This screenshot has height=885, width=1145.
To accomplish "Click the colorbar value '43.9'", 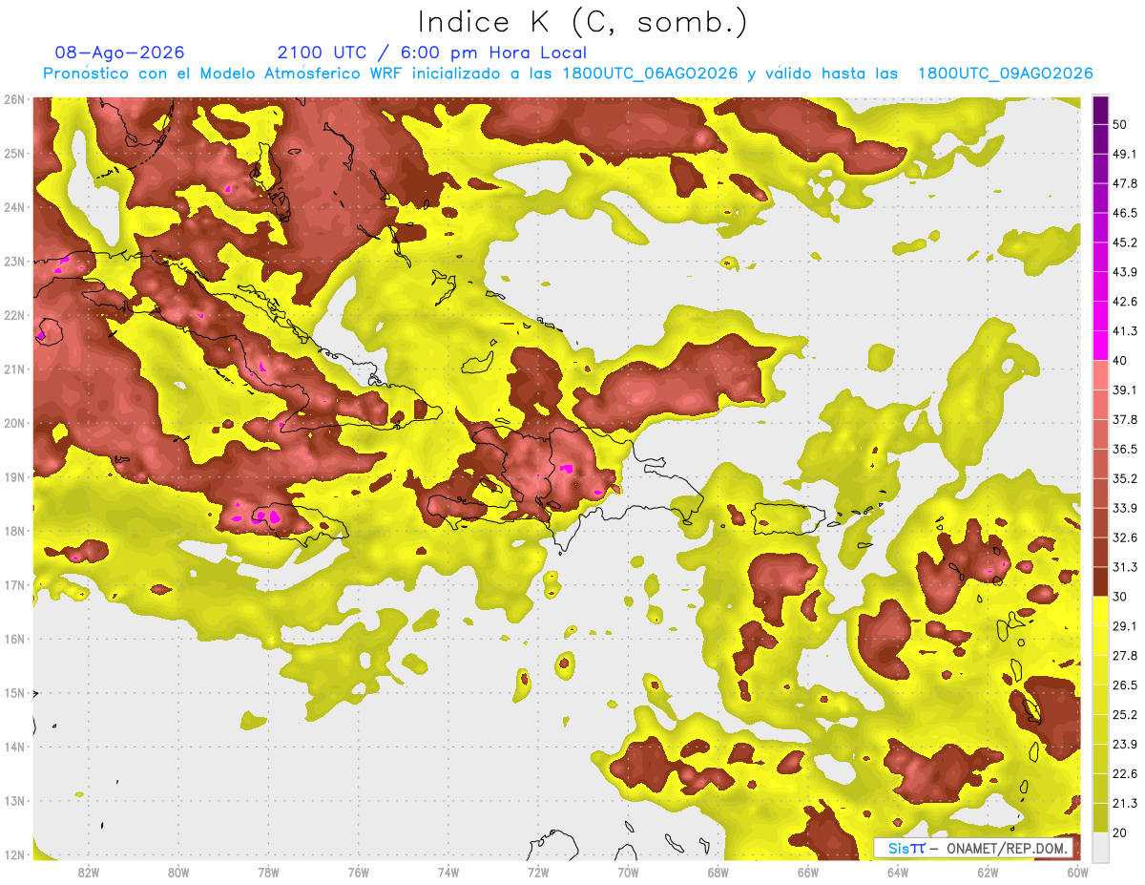I will tap(1125, 272).
